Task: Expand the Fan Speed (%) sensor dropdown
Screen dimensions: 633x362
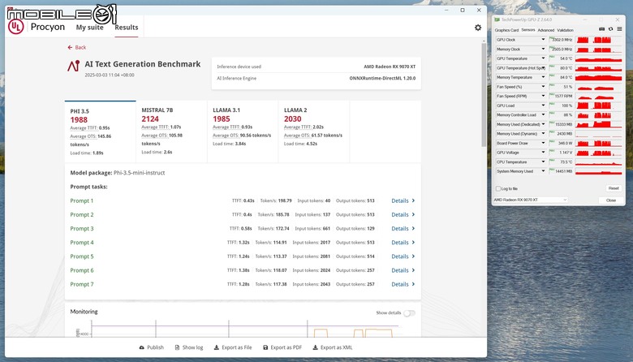Action: click(544, 87)
